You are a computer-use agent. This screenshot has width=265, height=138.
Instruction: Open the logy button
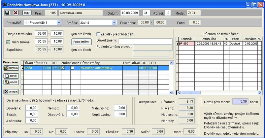(27, 13)
